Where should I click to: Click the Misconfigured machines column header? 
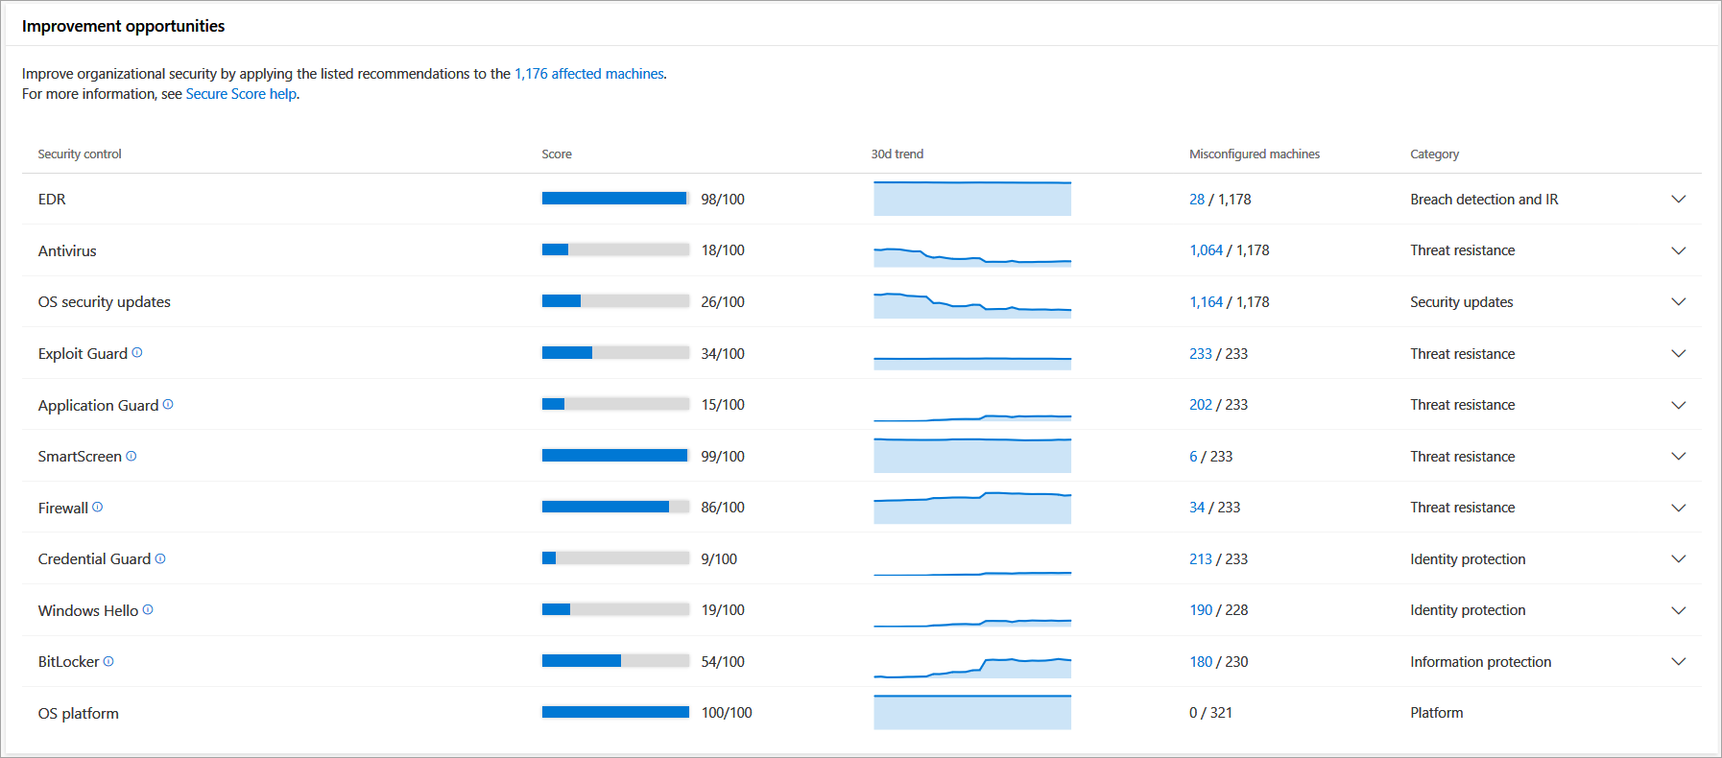pos(1254,154)
